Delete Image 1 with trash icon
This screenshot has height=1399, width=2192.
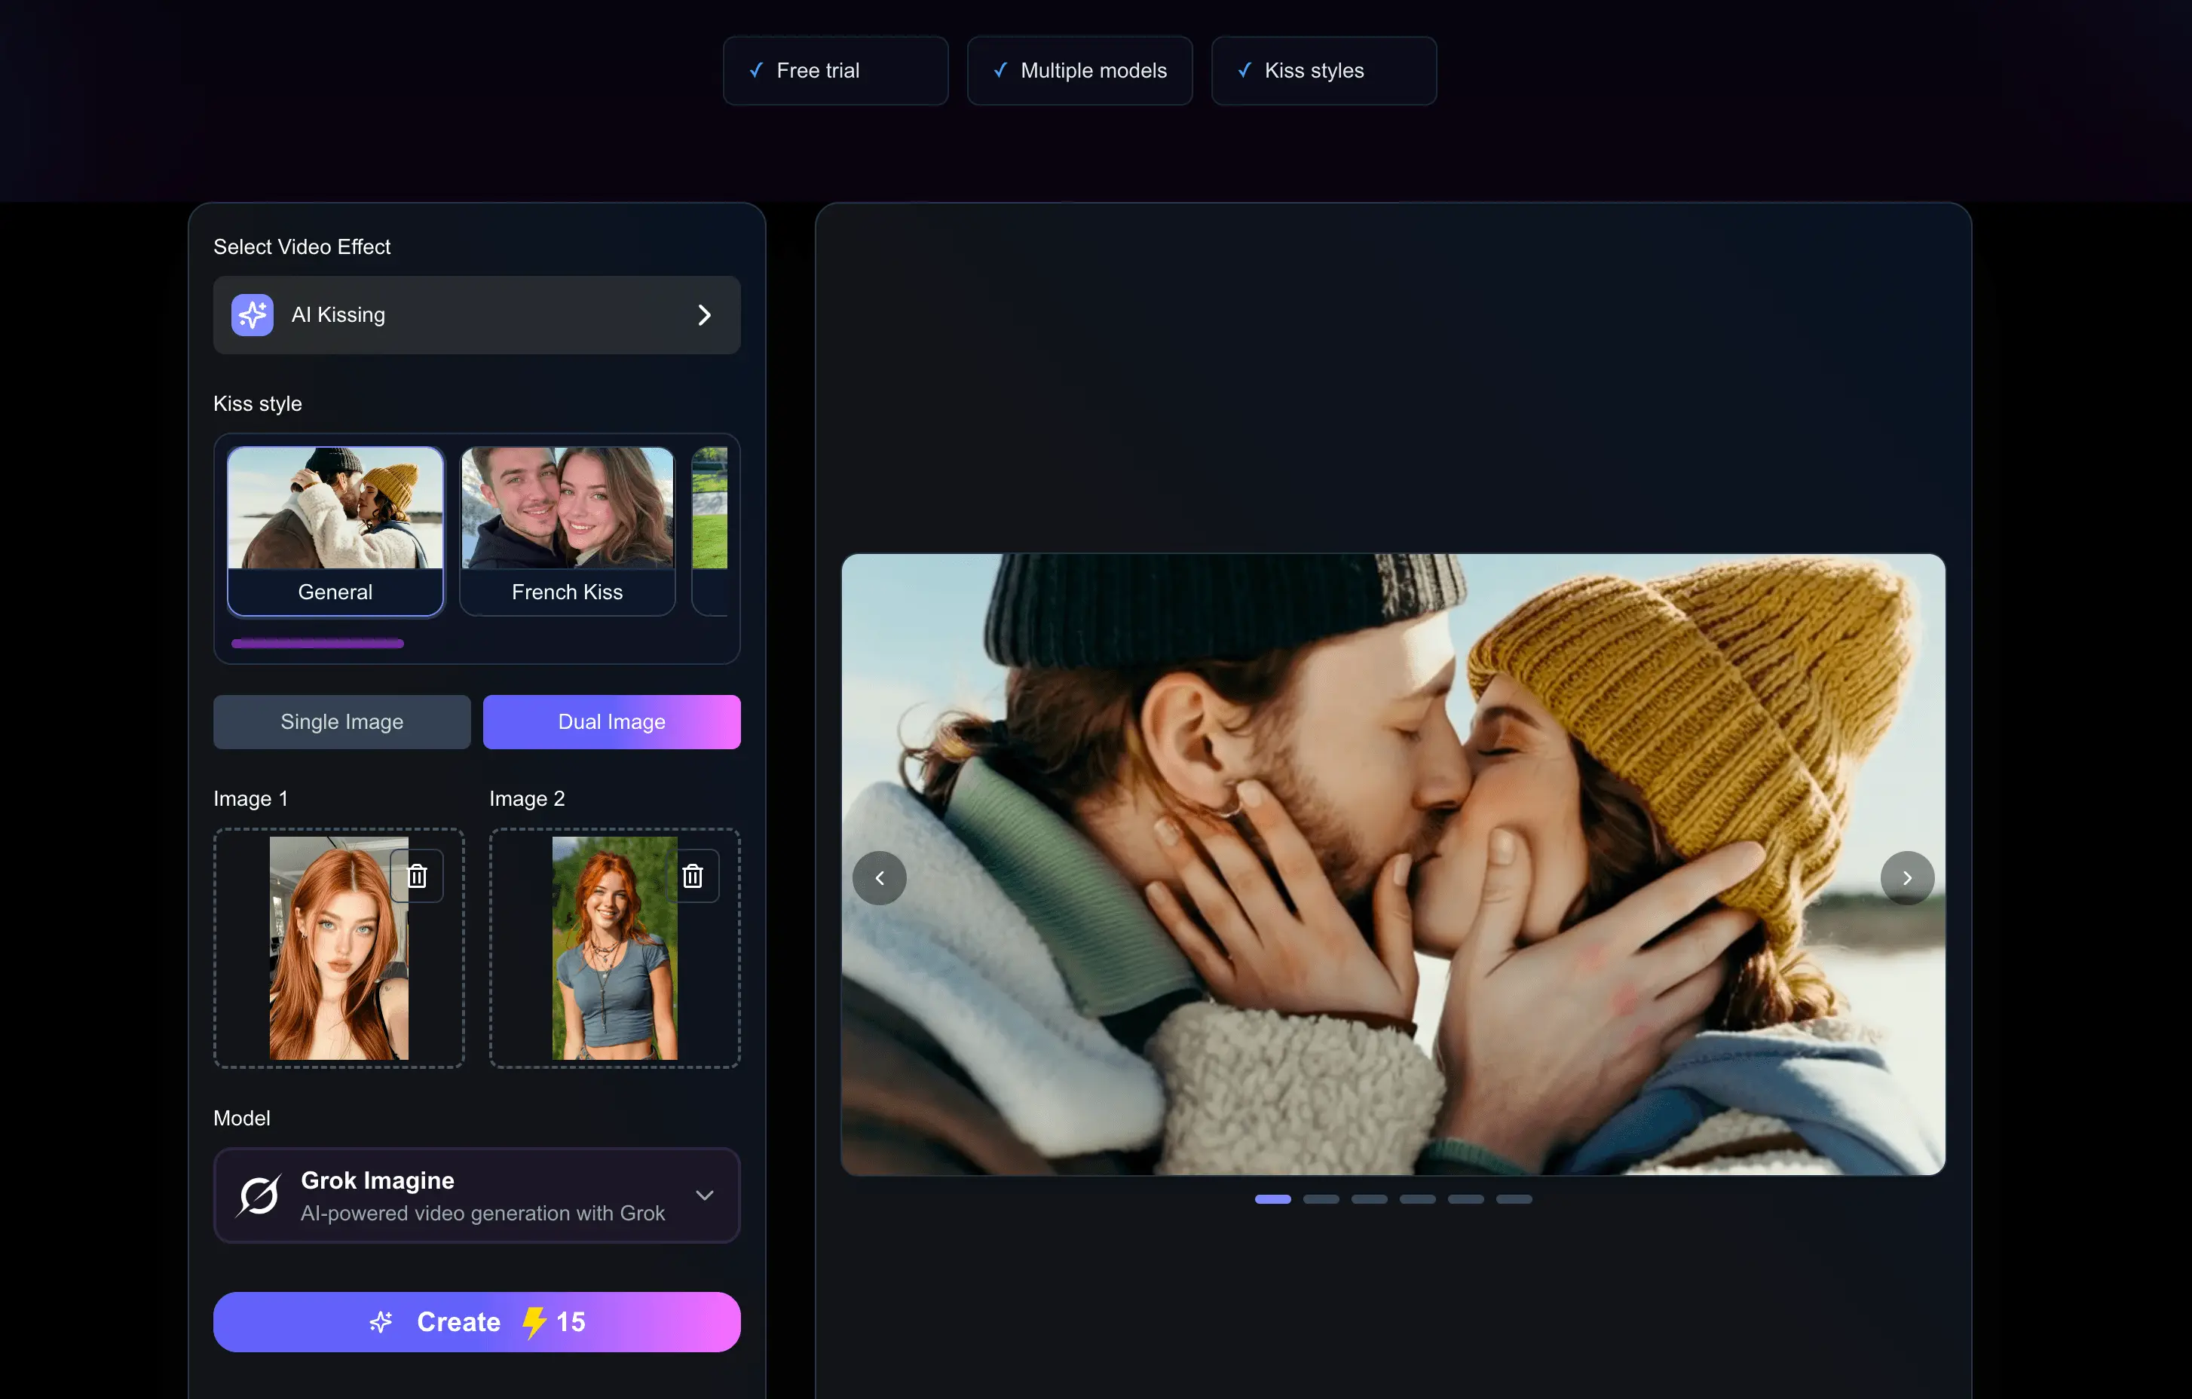(x=417, y=876)
